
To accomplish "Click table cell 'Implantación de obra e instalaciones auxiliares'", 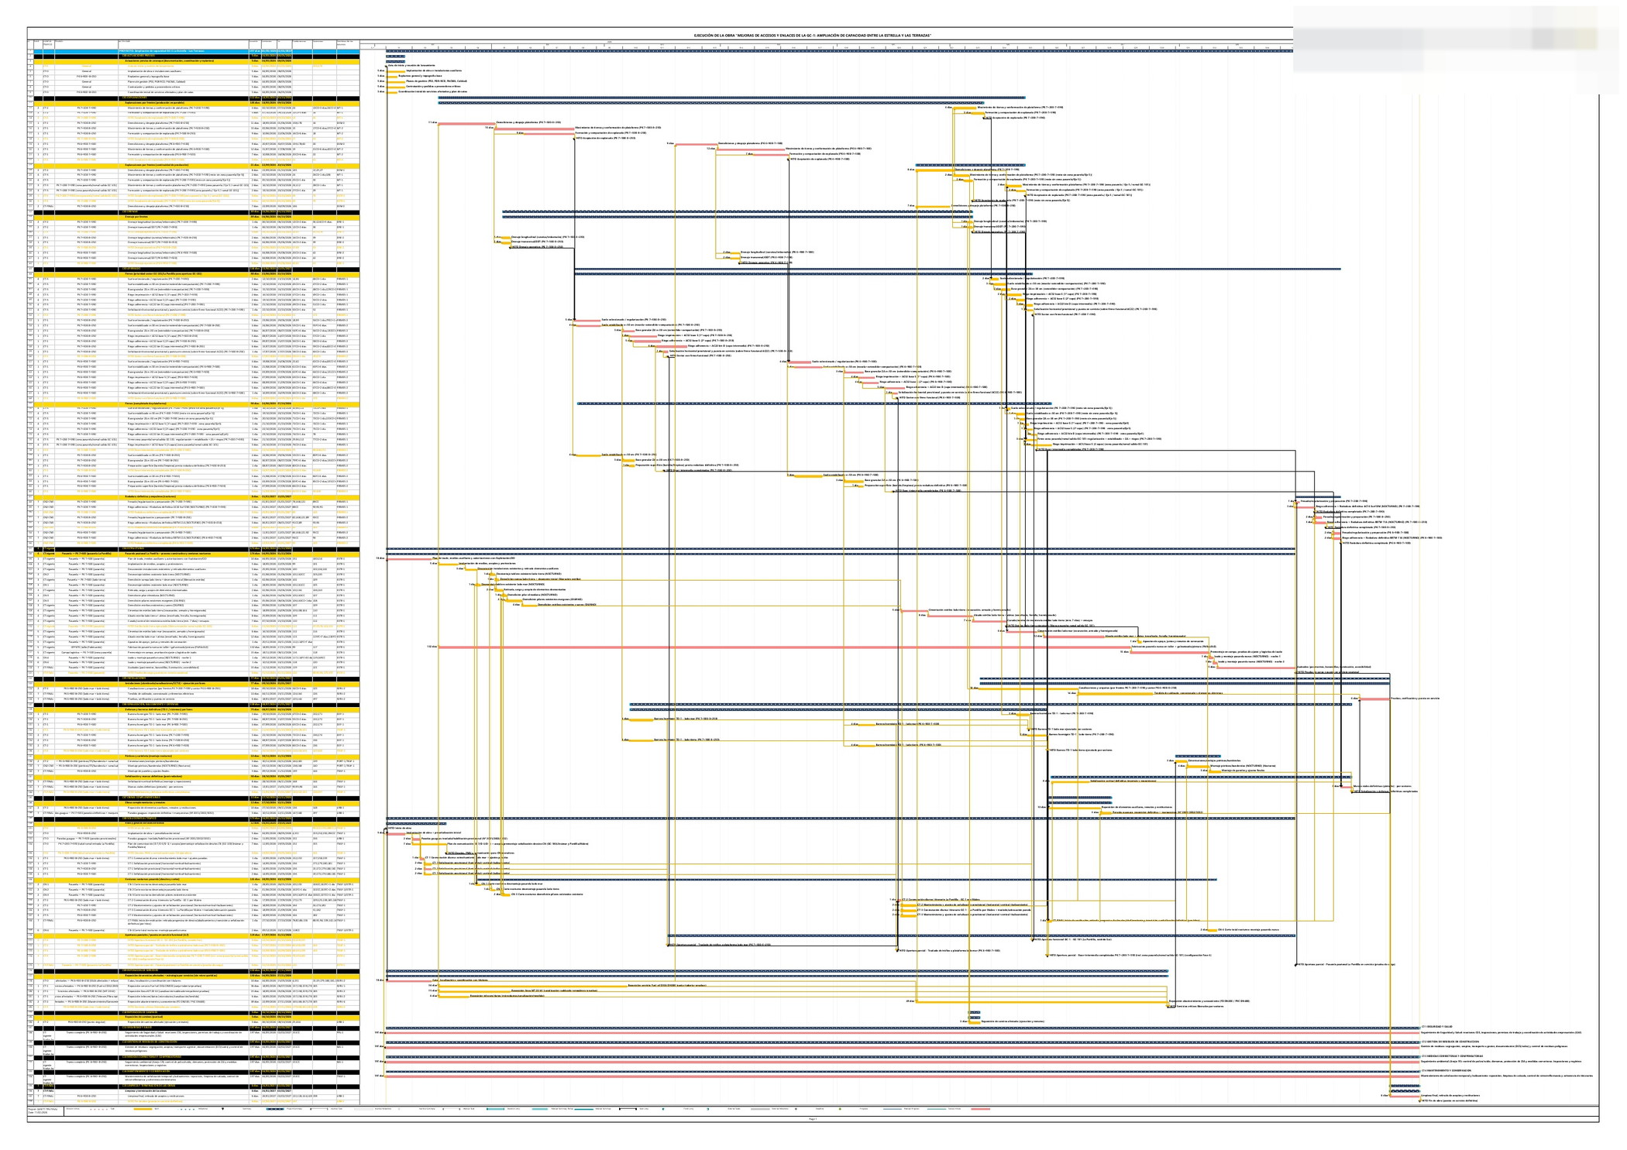I will pyautogui.click(x=183, y=70).
